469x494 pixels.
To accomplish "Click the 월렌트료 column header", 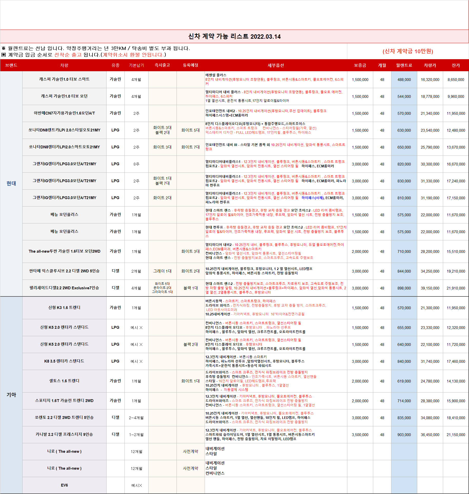I will pyautogui.click(x=404, y=65).
